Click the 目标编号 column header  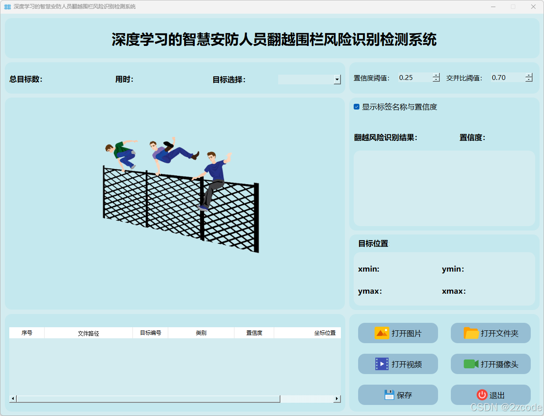coord(151,333)
